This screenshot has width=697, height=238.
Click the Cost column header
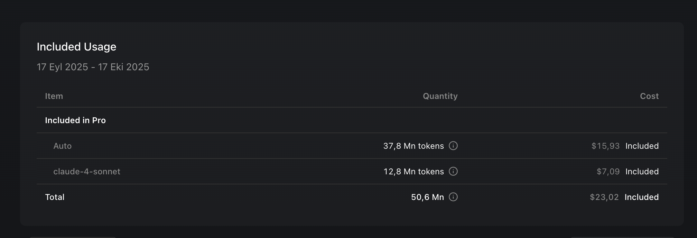[649, 96]
